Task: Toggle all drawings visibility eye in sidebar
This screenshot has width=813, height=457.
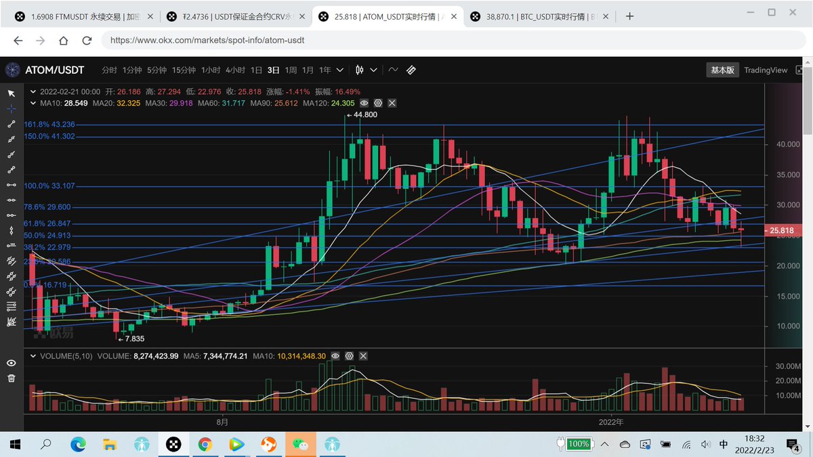Action: pyautogui.click(x=11, y=363)
